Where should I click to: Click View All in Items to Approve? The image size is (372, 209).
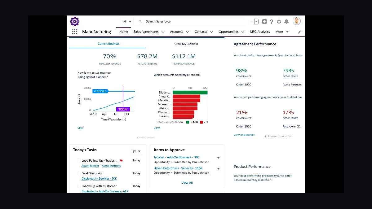click(187, 183)
